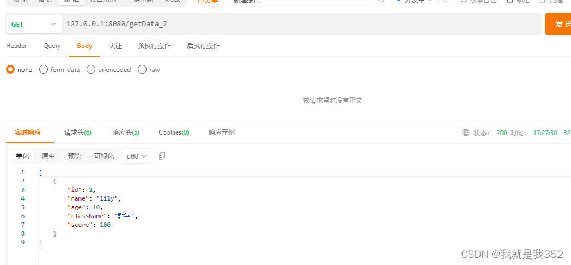Viewport: 571px width, 265px height.
Task: Show the 实时响应 tab
Action: pyautogui.click(x=28, y=132)
